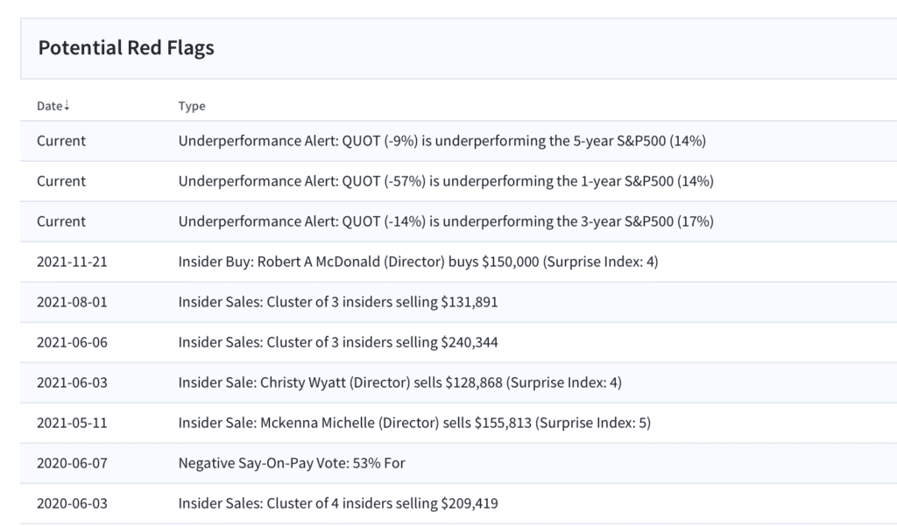Select the Negative Say-On-Pay Vote entry
Screen dimensions: 897x526
tap(292, 463)
